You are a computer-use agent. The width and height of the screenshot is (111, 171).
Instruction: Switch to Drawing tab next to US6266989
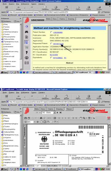point(71,19)
